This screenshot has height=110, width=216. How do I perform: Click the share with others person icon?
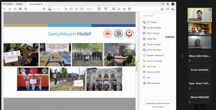[x=173, y=9]
